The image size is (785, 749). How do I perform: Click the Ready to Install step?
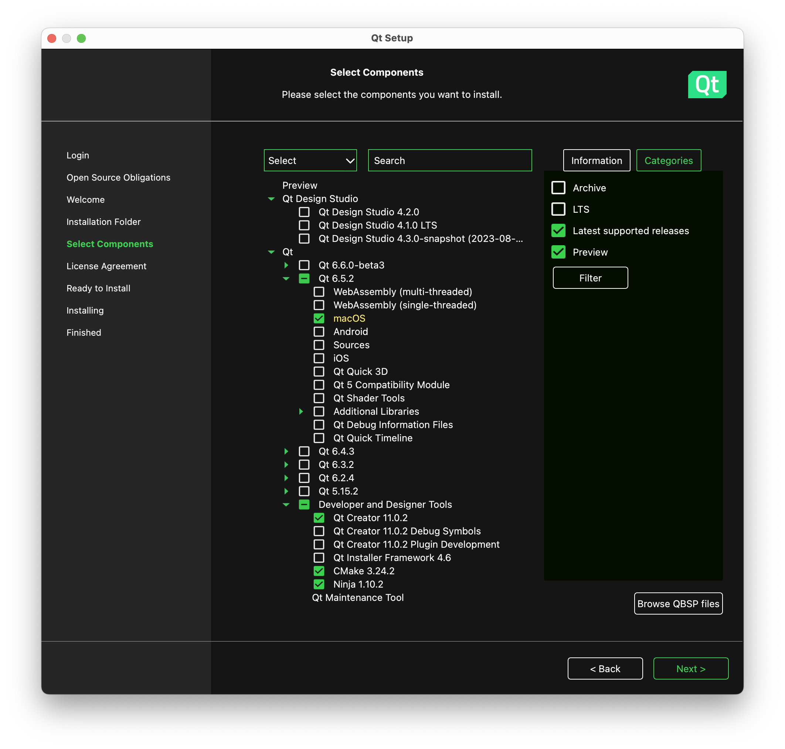coord(98,288)
